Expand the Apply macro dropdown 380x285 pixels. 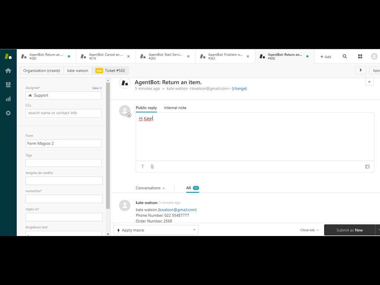(156, 230)
